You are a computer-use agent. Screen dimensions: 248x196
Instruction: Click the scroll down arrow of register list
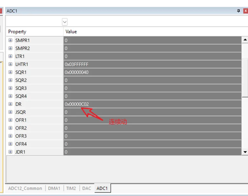pyautogui.click(x=245, y=152)
